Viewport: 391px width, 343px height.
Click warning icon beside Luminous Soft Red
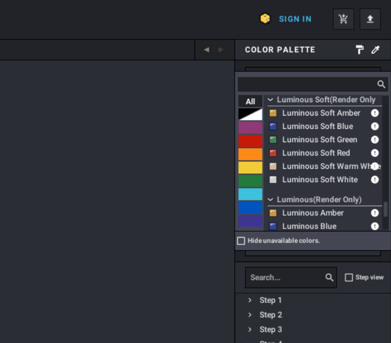(374, 153)
